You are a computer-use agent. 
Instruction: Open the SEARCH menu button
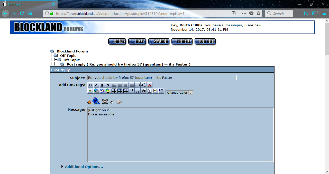point(159,41)
